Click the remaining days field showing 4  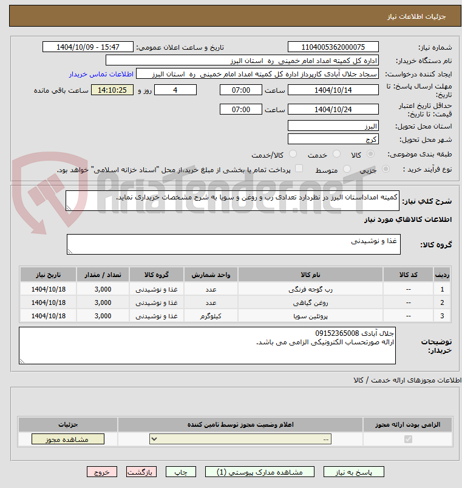[175, 90]
